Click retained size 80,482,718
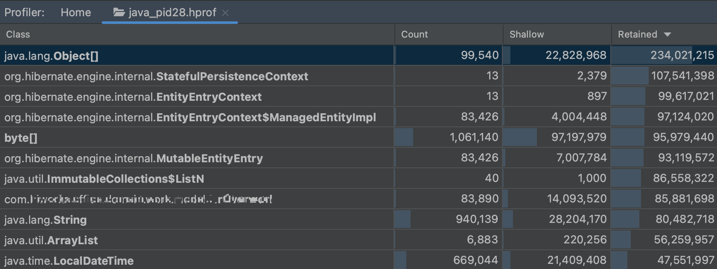Image resolution: width=717 pixels, height=269 pixels. (x=685, y=219)
